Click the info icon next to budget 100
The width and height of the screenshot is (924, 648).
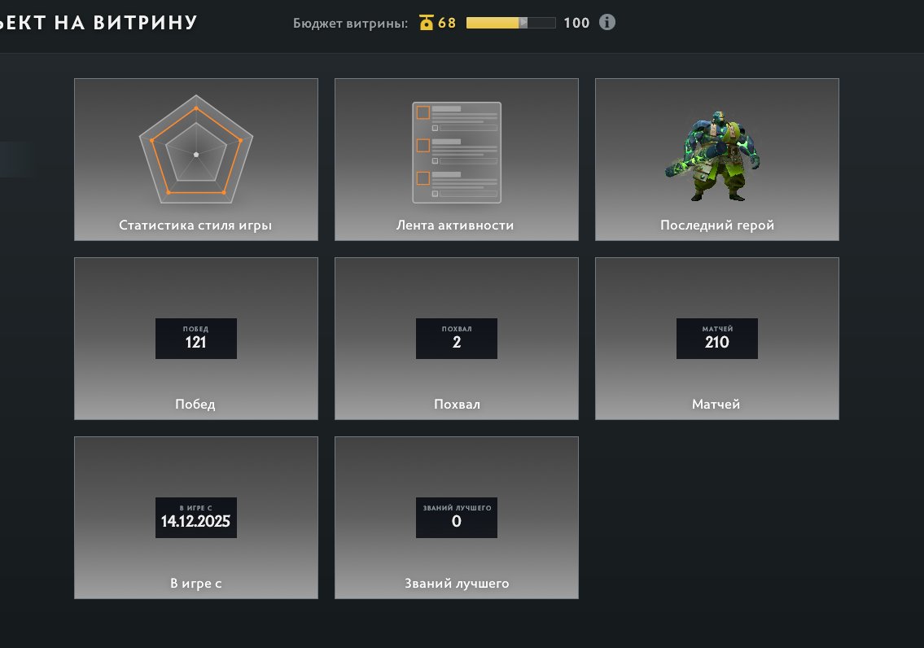(607, 22)
